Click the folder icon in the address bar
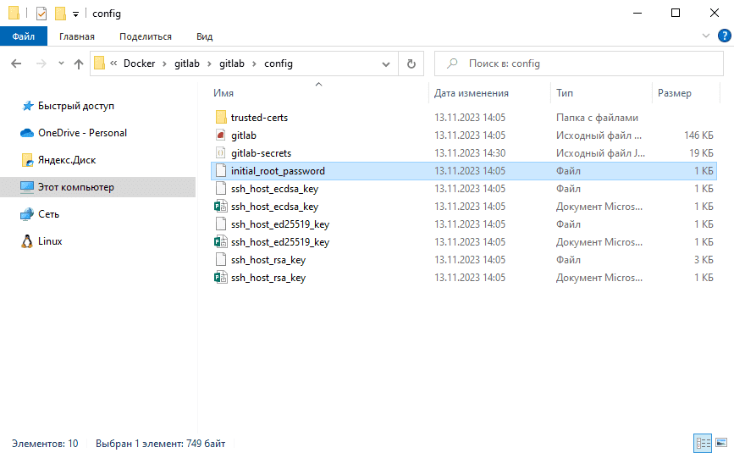Screen dimensions: 734x453 click(99, 64)
